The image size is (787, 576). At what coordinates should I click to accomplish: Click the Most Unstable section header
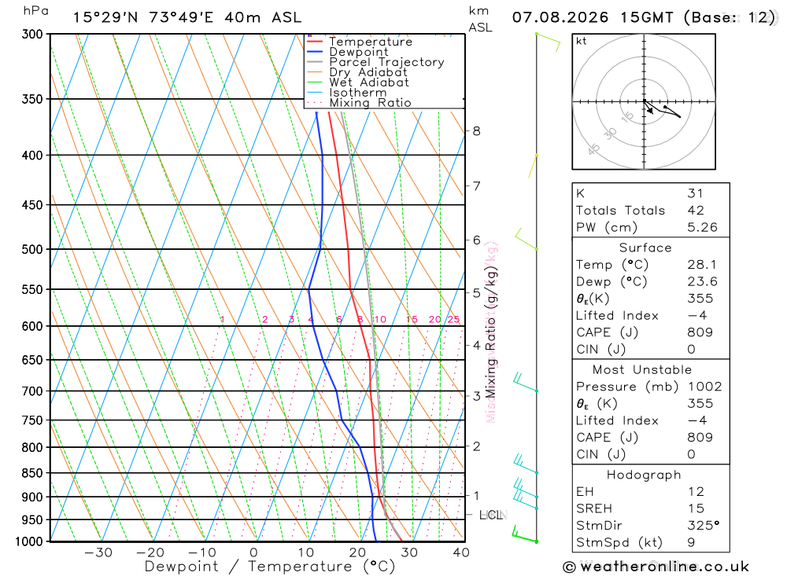coord(642,370)
